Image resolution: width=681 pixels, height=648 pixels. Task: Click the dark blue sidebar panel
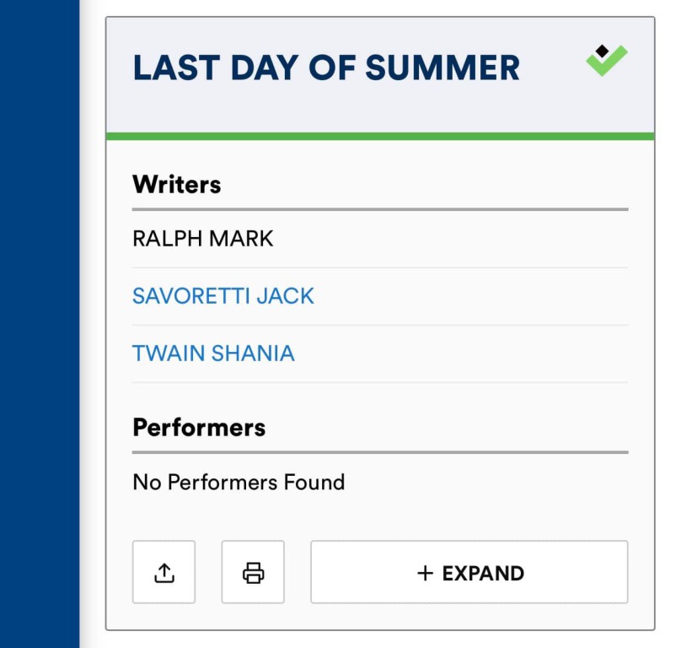pyautogui.click(x=40, y=324)
